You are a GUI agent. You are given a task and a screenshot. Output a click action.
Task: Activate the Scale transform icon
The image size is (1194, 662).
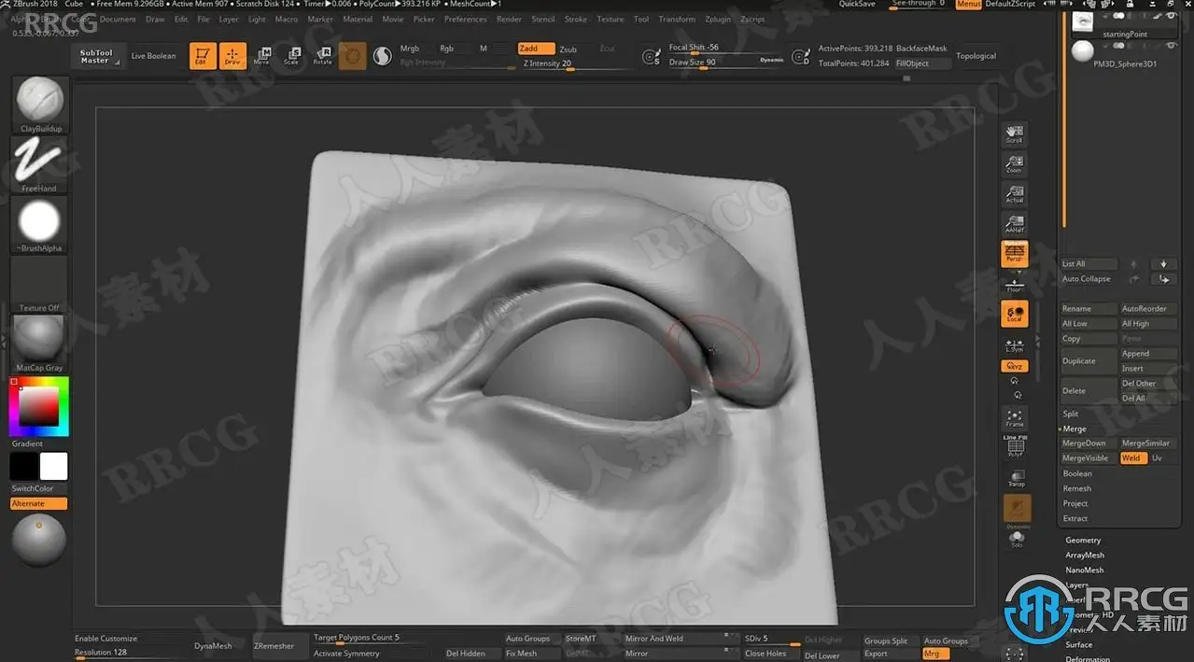point(291,56)
